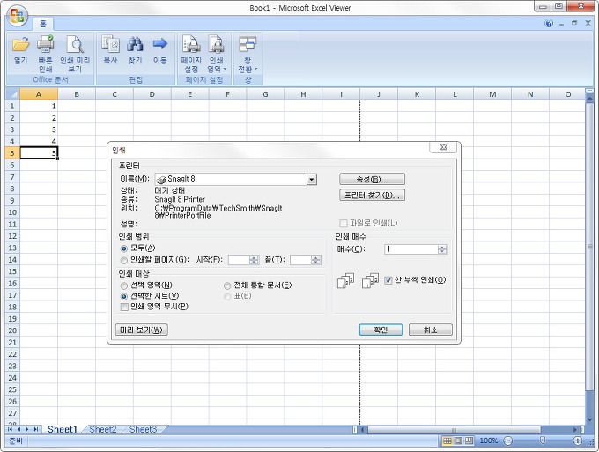Click the 매수 copies spinner arrows
Screen dimensions: 599x452
pyautogui.click(x=442, y=249)
